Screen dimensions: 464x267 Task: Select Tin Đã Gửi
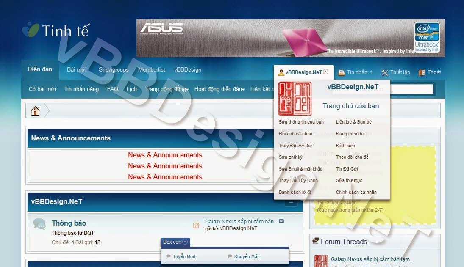point(347,169)
